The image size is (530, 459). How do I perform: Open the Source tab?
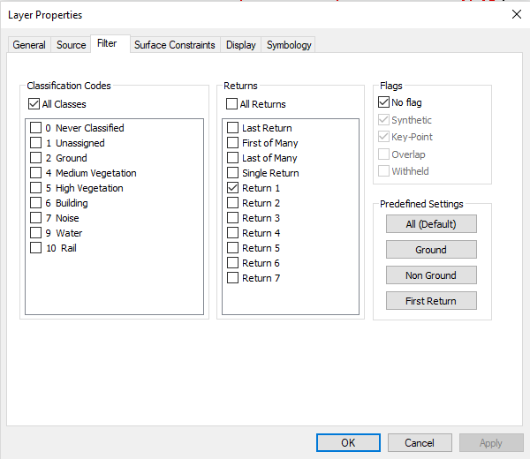[x=71, y=45]
